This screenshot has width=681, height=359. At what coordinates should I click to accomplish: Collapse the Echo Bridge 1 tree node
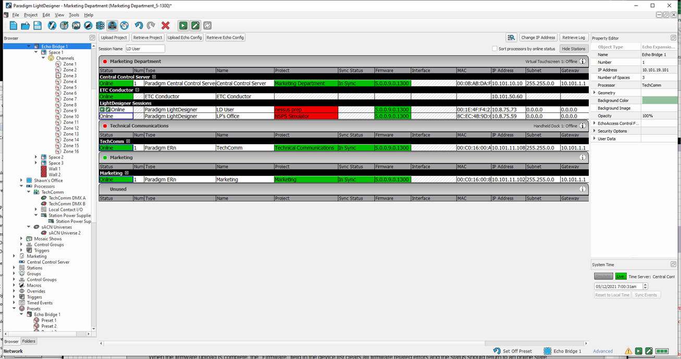tap(29, 46)
